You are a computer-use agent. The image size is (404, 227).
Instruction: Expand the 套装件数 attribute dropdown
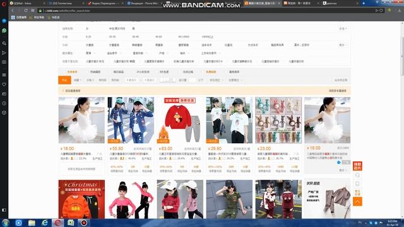pos(140,53)
